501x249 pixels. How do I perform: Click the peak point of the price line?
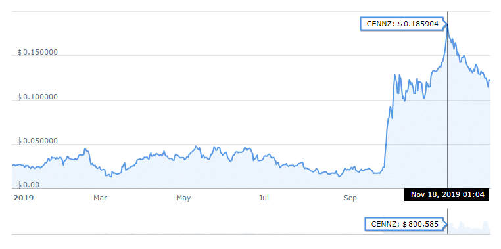tap(447, 24)
